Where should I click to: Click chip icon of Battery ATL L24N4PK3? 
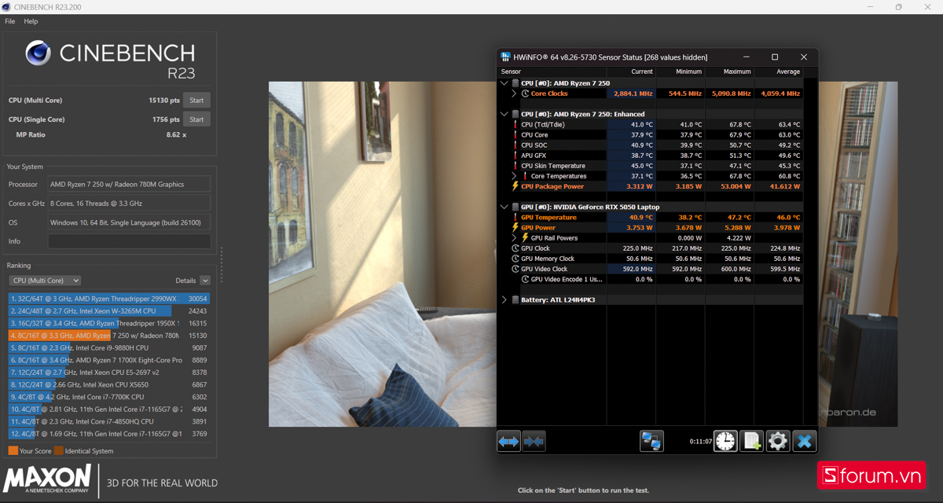point(516,299)
